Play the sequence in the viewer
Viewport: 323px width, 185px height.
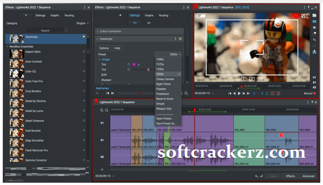pyautogui.click(x=239, y=93)
